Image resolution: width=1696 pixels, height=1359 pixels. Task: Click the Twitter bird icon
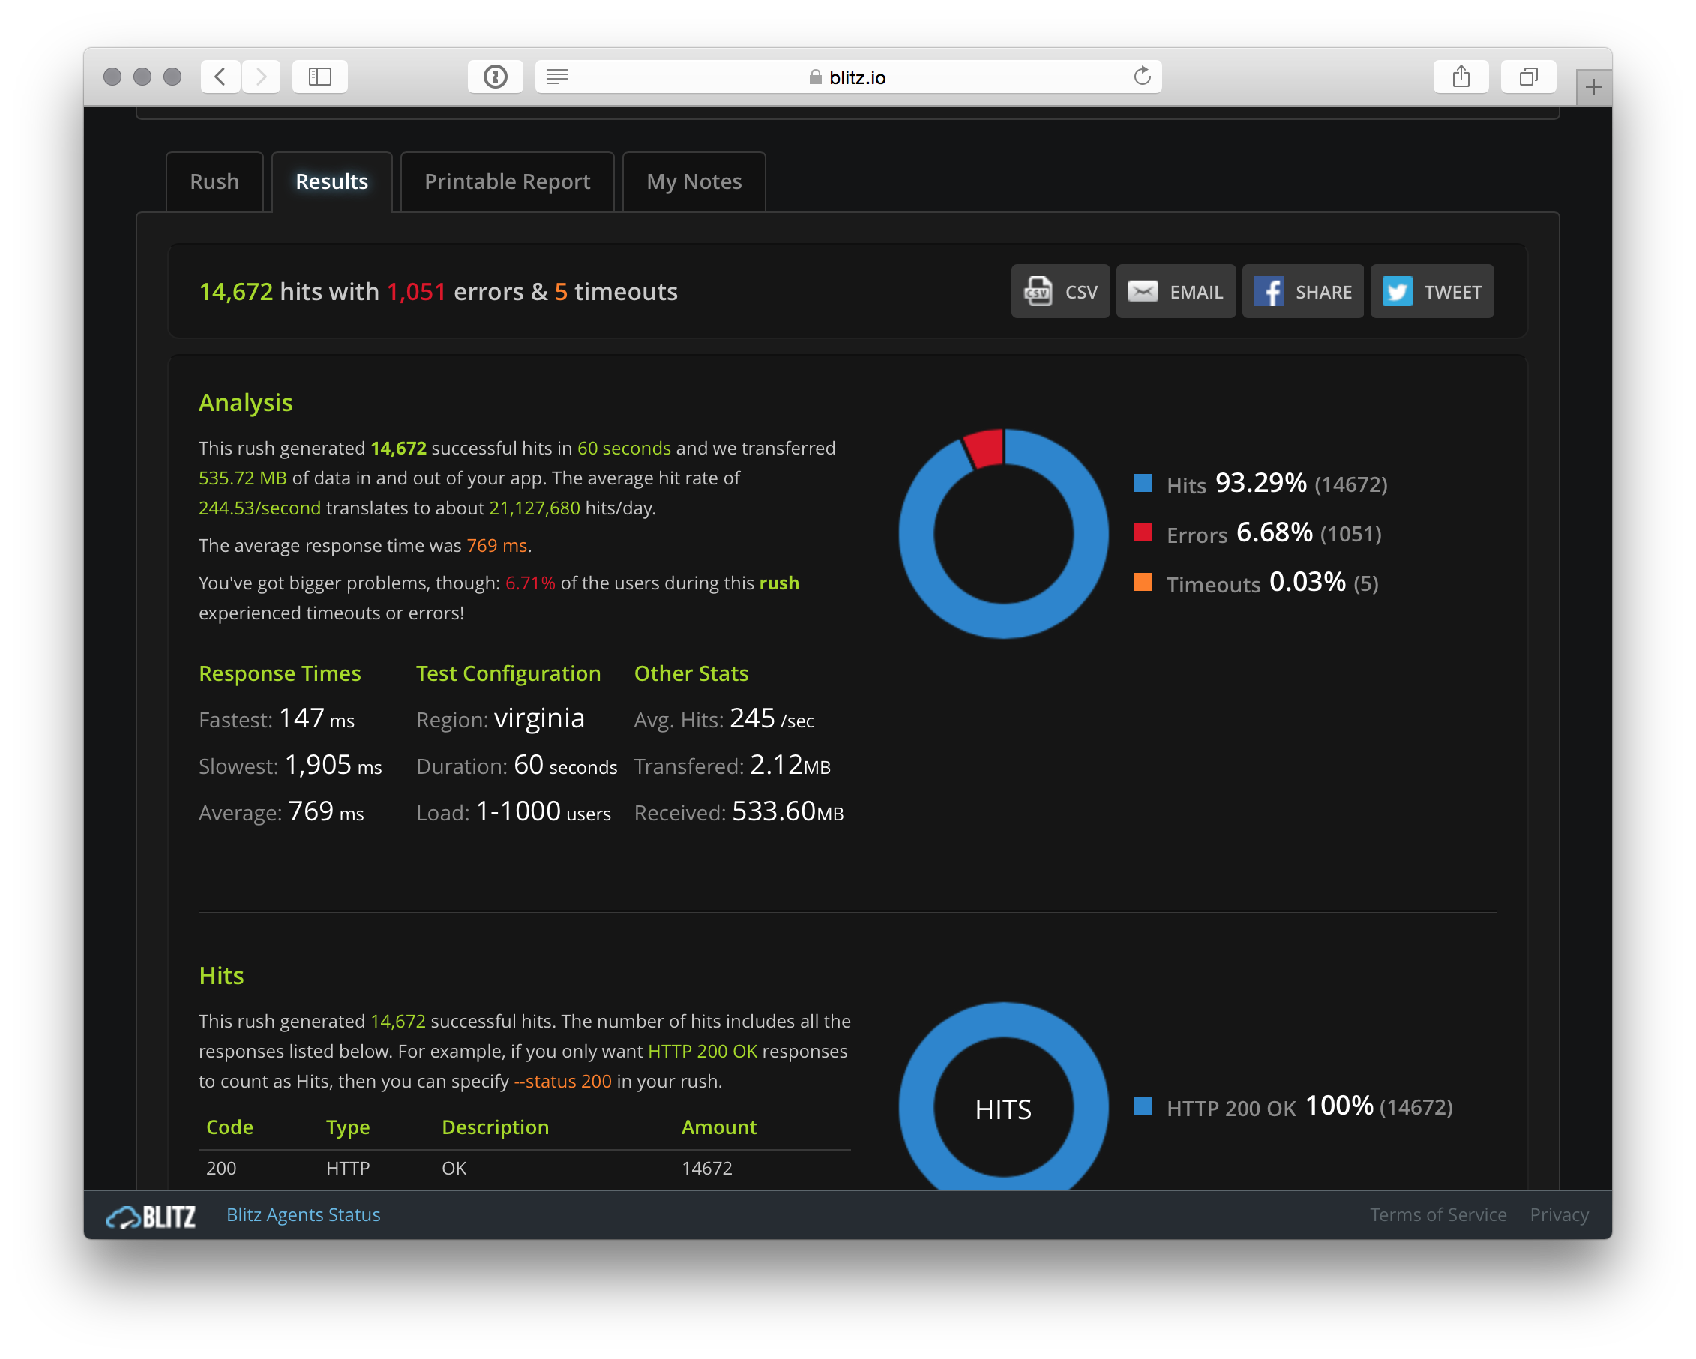pyautogui.click(x=1397, y=291)
